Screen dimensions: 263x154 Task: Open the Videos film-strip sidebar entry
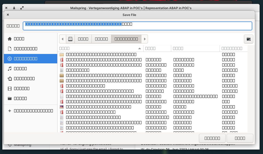pos(31,89)
